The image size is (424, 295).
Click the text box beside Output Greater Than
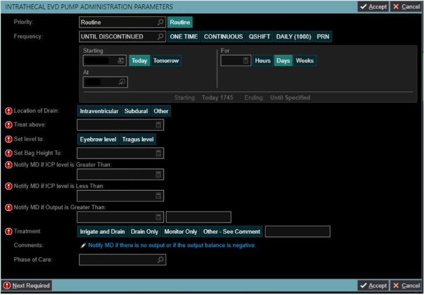[199, 217]
